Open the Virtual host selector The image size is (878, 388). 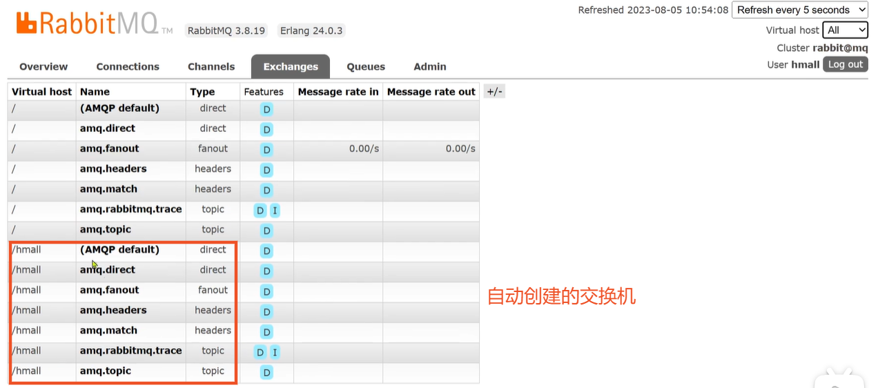pos(846,30)
